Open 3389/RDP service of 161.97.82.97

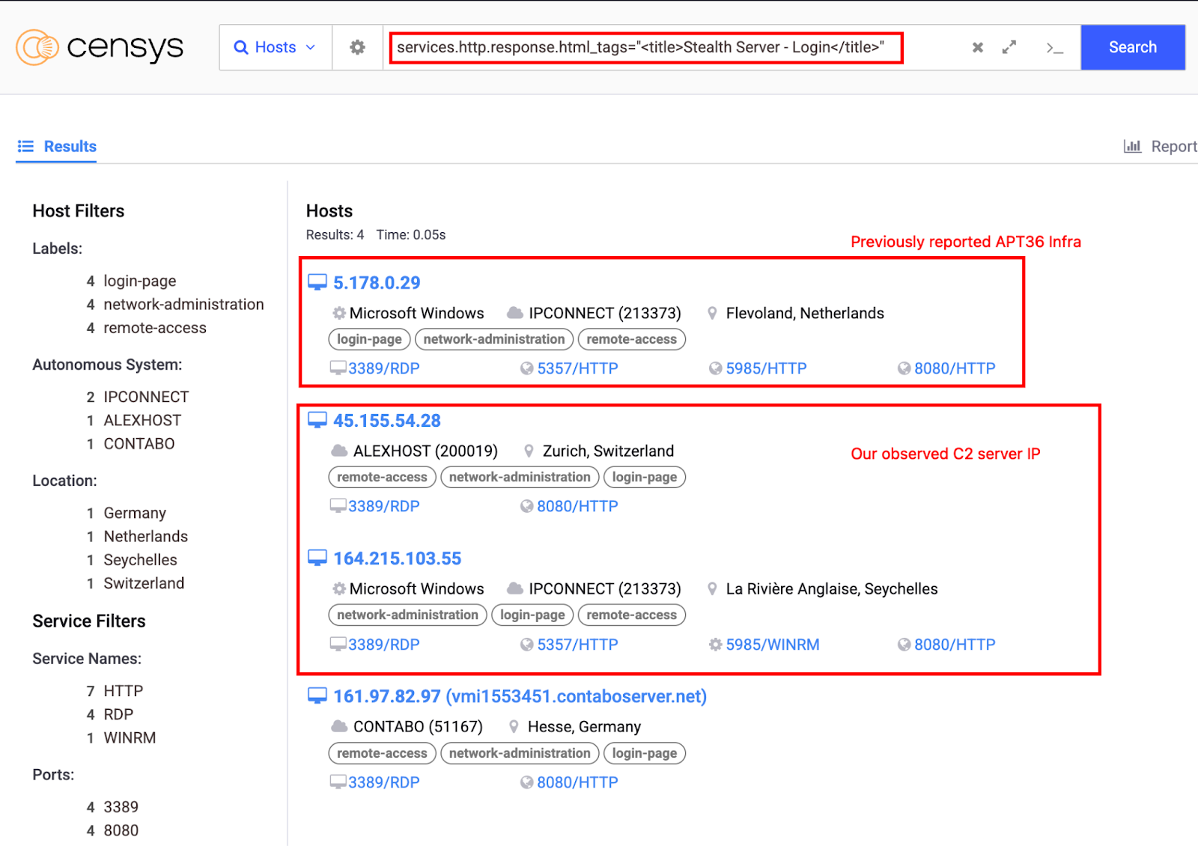pos(383,782)
